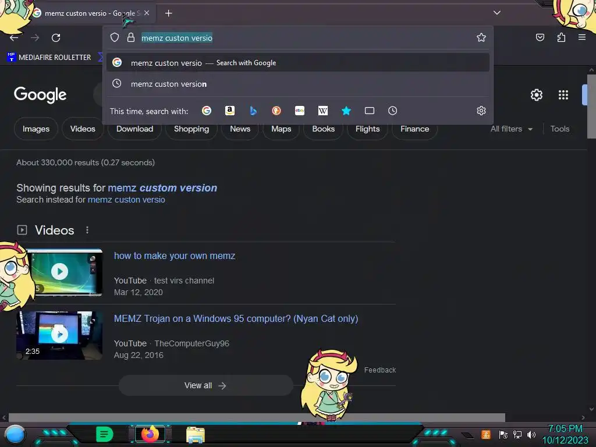
Task: Click the View all videos button
Action: [x=205, y=385]
